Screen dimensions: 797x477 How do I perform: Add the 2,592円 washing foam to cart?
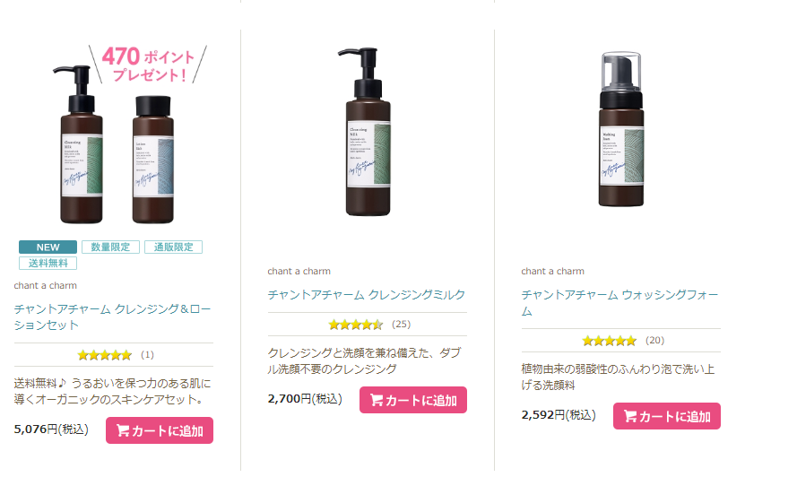click(667, 417)
